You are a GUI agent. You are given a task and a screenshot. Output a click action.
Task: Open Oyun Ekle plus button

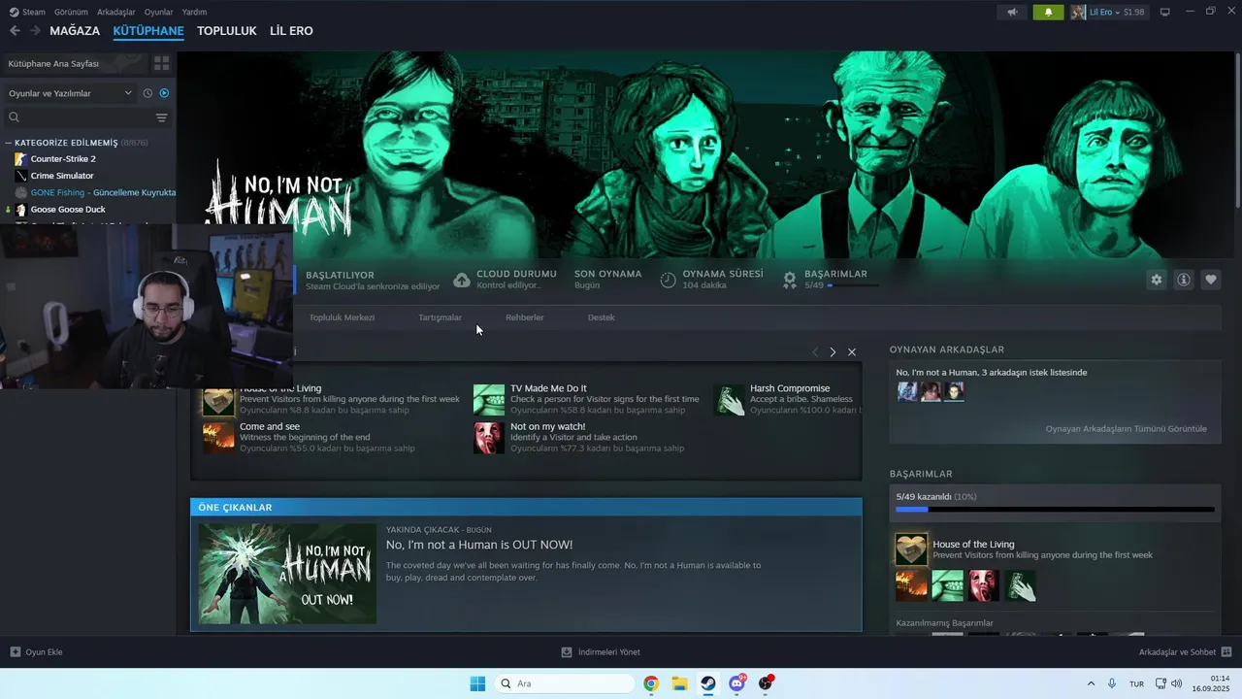pyautogui.click(x=15, y=652)
